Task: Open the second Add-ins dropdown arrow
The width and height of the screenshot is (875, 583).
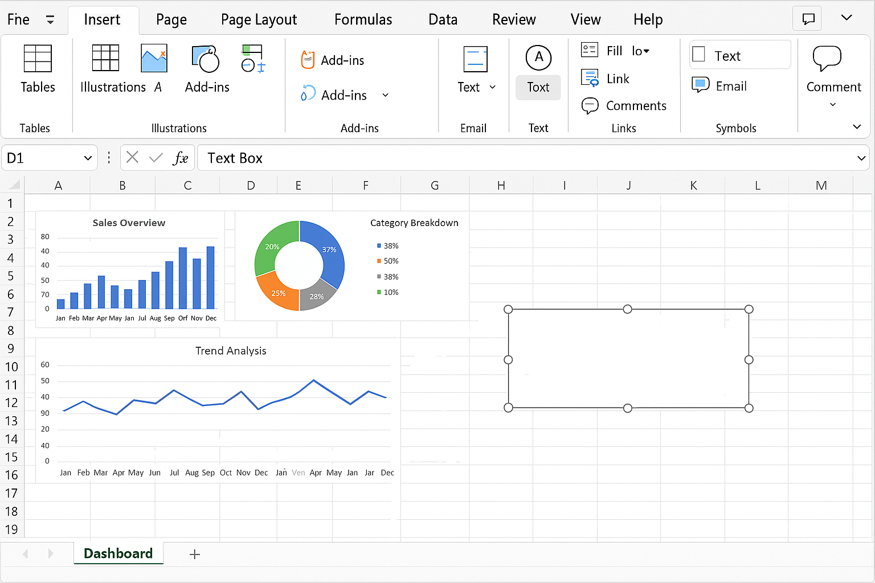Action: tap(385, 95)
